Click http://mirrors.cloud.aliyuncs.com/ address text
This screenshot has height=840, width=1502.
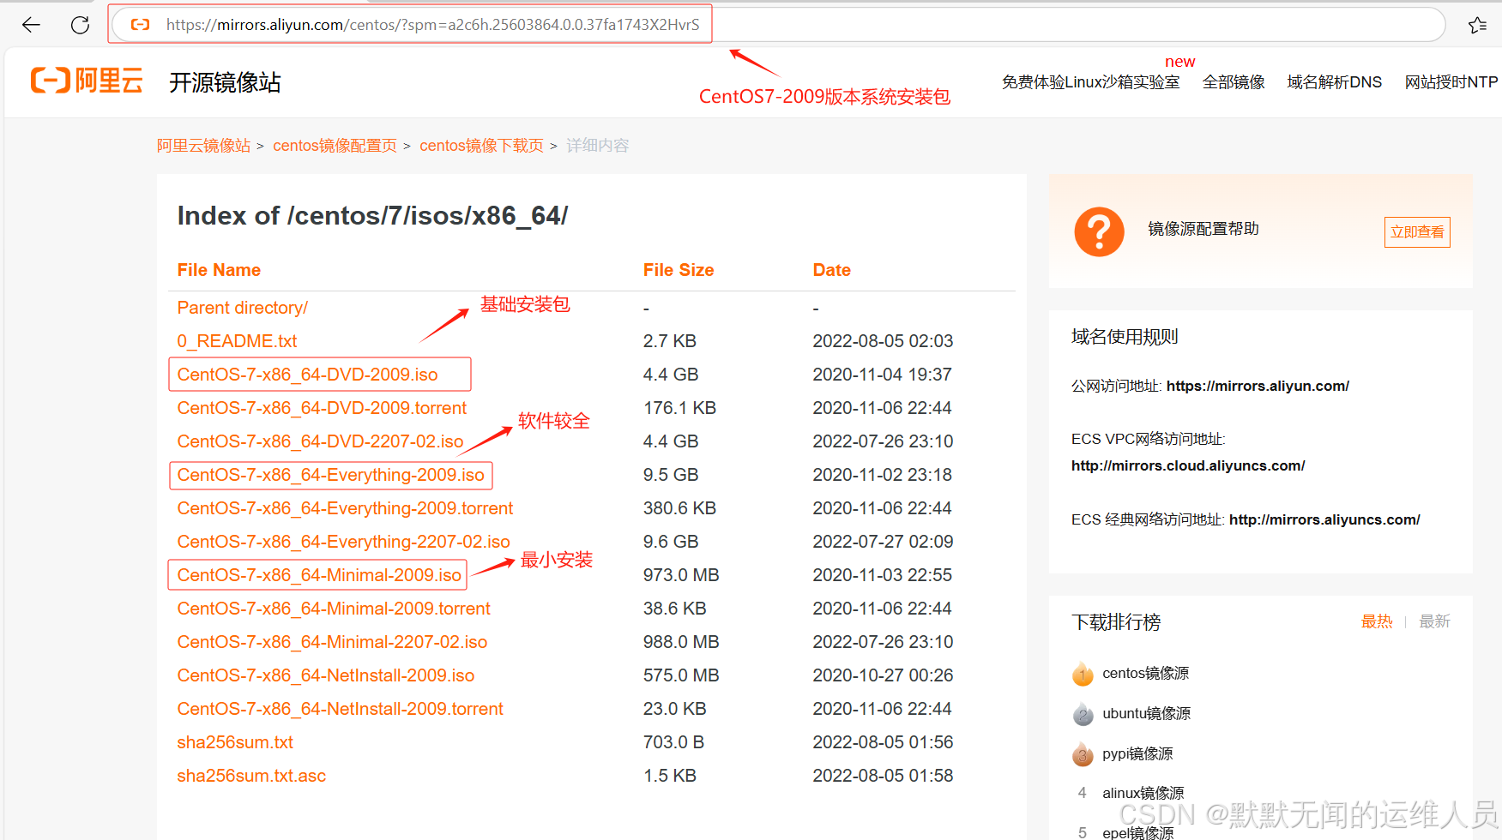click(x=1188, y=465)
